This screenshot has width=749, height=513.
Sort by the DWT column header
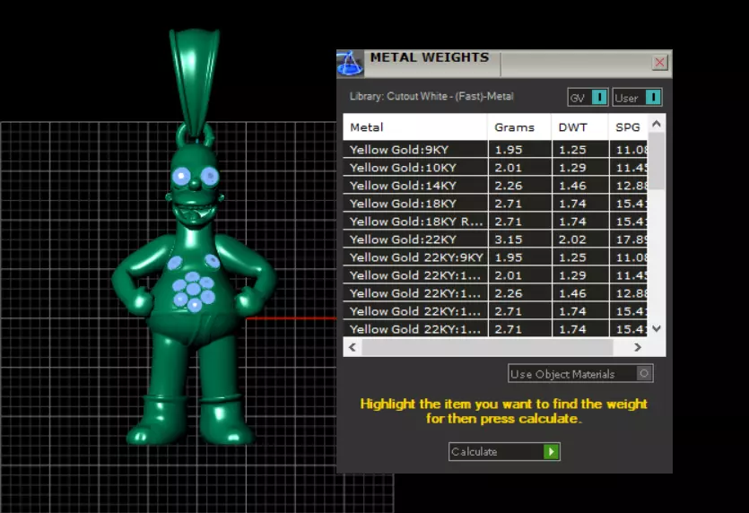click(x=579, y=127)
